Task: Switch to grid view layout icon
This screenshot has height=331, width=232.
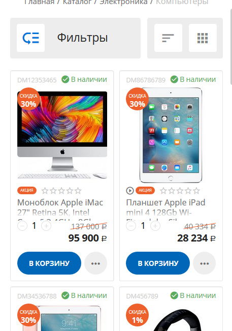Action: point(203,38)
